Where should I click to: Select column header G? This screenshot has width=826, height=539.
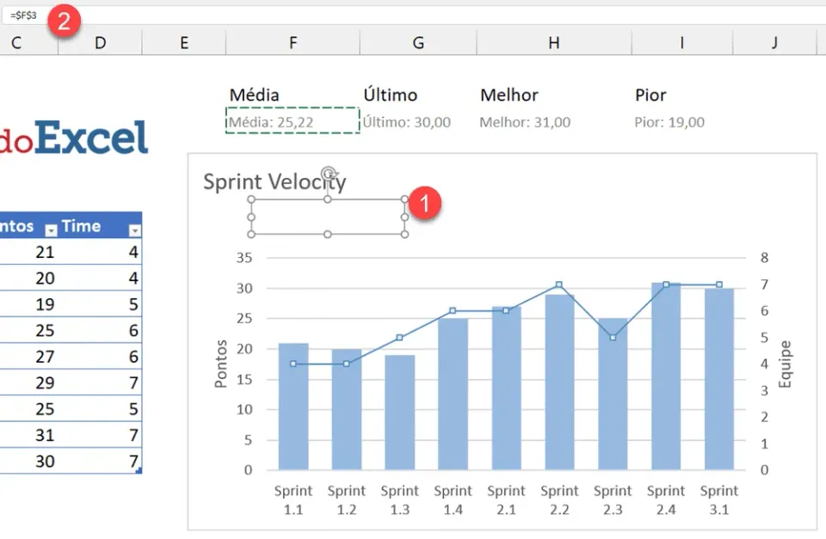[418, 43]
